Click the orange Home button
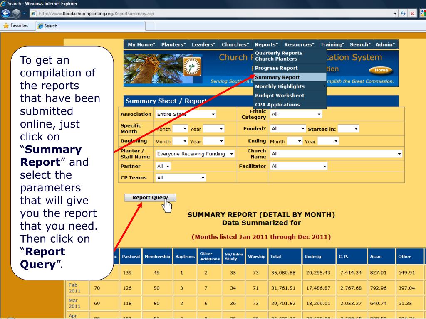This screenshot has width=426, height=319. tap(381, 70)
